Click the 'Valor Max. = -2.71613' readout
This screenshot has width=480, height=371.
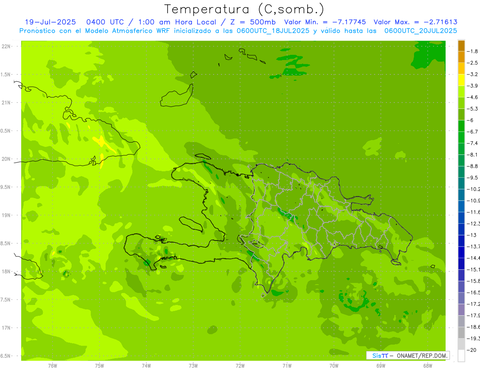pyautogui.click(x=416, y=22)
